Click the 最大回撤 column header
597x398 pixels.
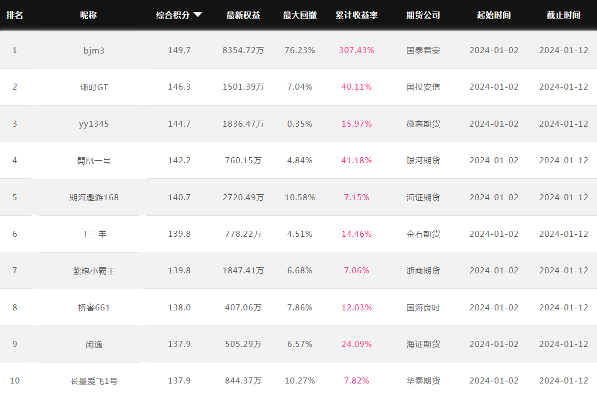[299, 15]
